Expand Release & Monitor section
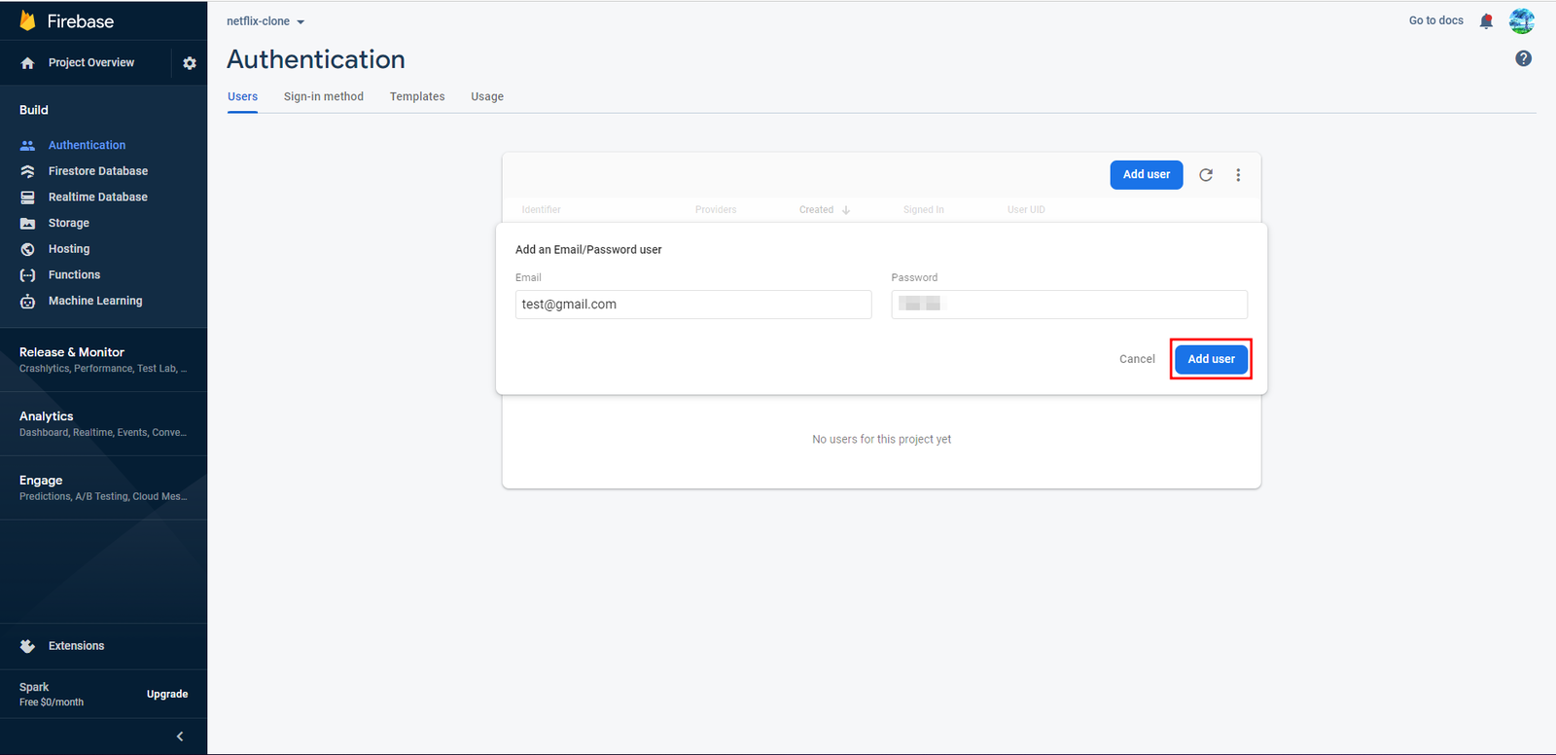Image resolution: width=1556 pixels, height=755 pixels. [x=103, y=359]
